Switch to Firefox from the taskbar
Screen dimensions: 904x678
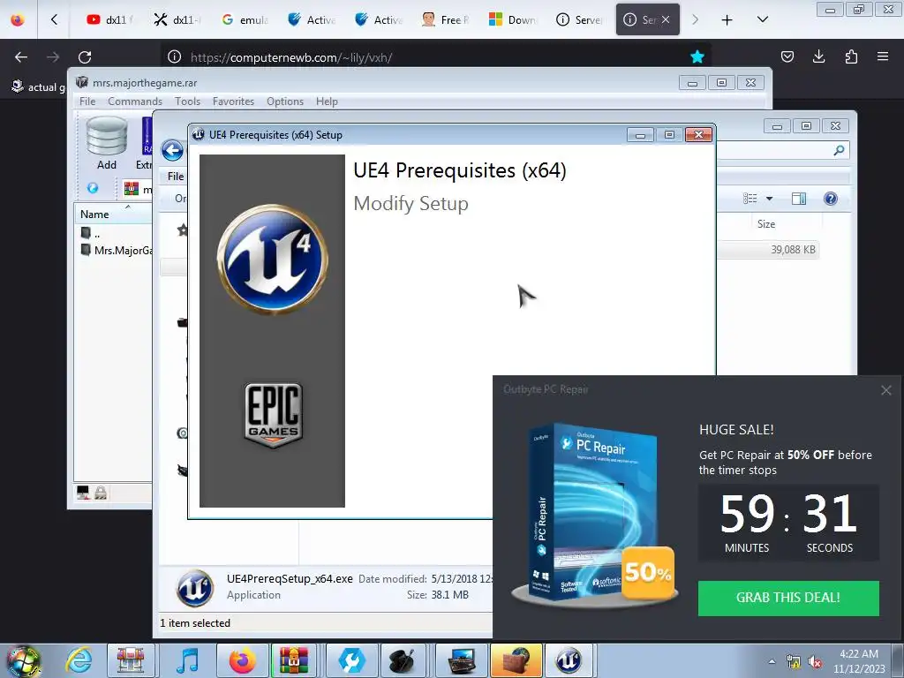click(x=242, y=660)
